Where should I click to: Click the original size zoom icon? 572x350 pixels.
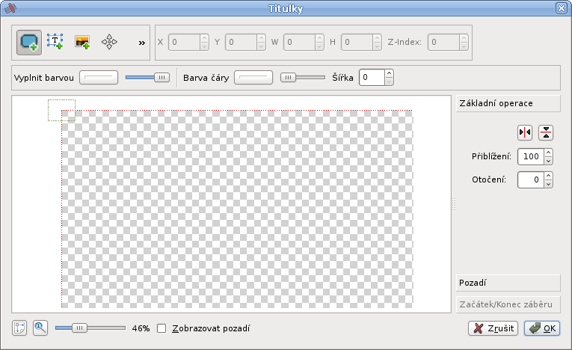[x=40, y=328]
